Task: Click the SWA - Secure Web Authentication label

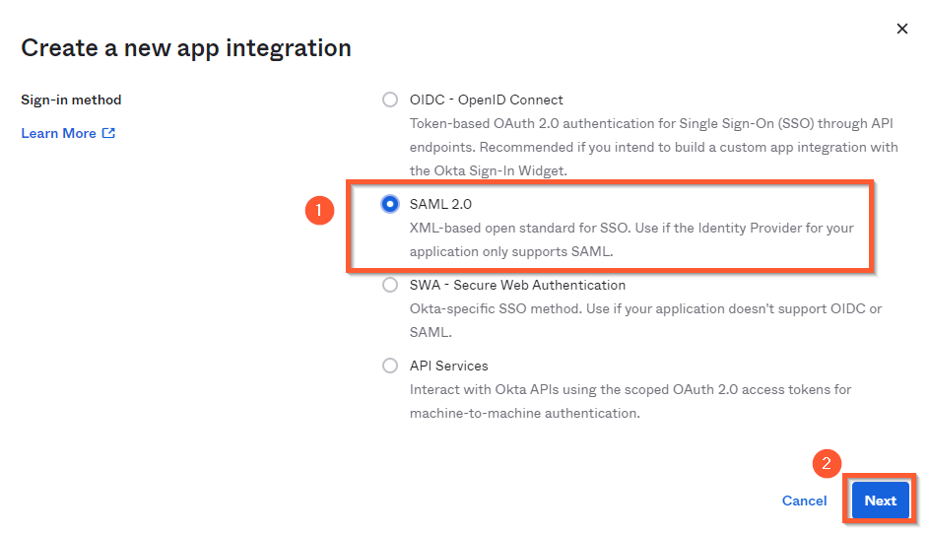Action: click(x=517, y=285)
